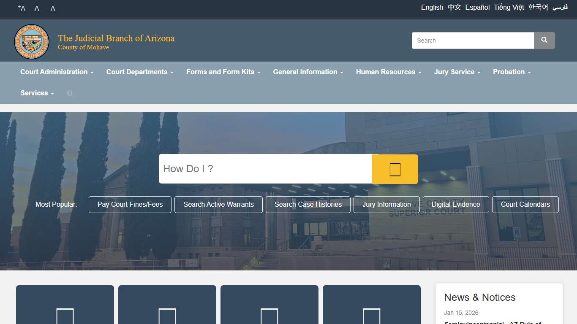Switch the site language to Español
The height and width of the screenshot is (324, 577).
[477, 7]
